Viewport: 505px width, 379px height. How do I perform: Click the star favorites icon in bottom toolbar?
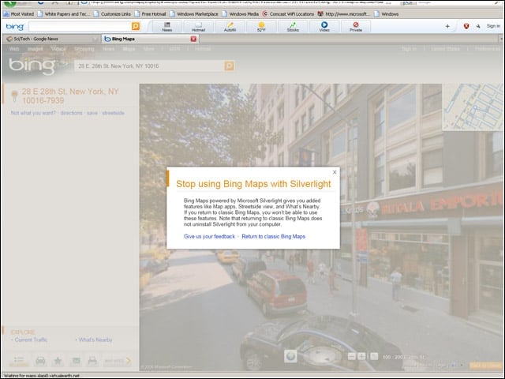point(58,360)
